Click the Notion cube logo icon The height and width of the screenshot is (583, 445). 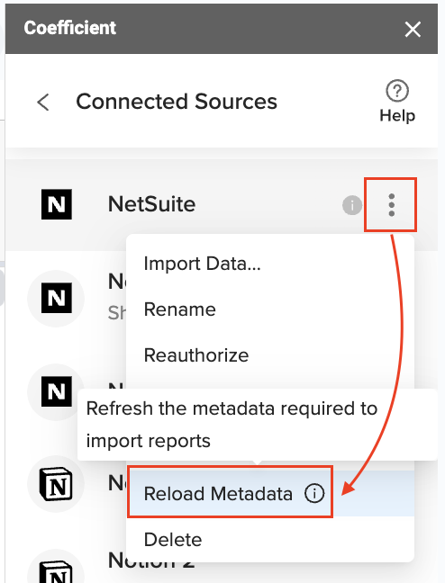pyautogui.click(x=56, y=484)
